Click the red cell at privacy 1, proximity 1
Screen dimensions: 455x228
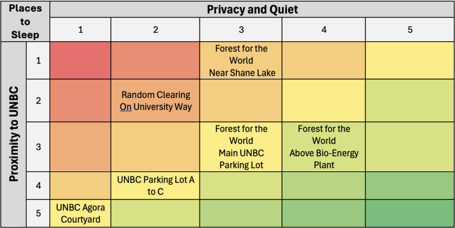tap(80, 61)
